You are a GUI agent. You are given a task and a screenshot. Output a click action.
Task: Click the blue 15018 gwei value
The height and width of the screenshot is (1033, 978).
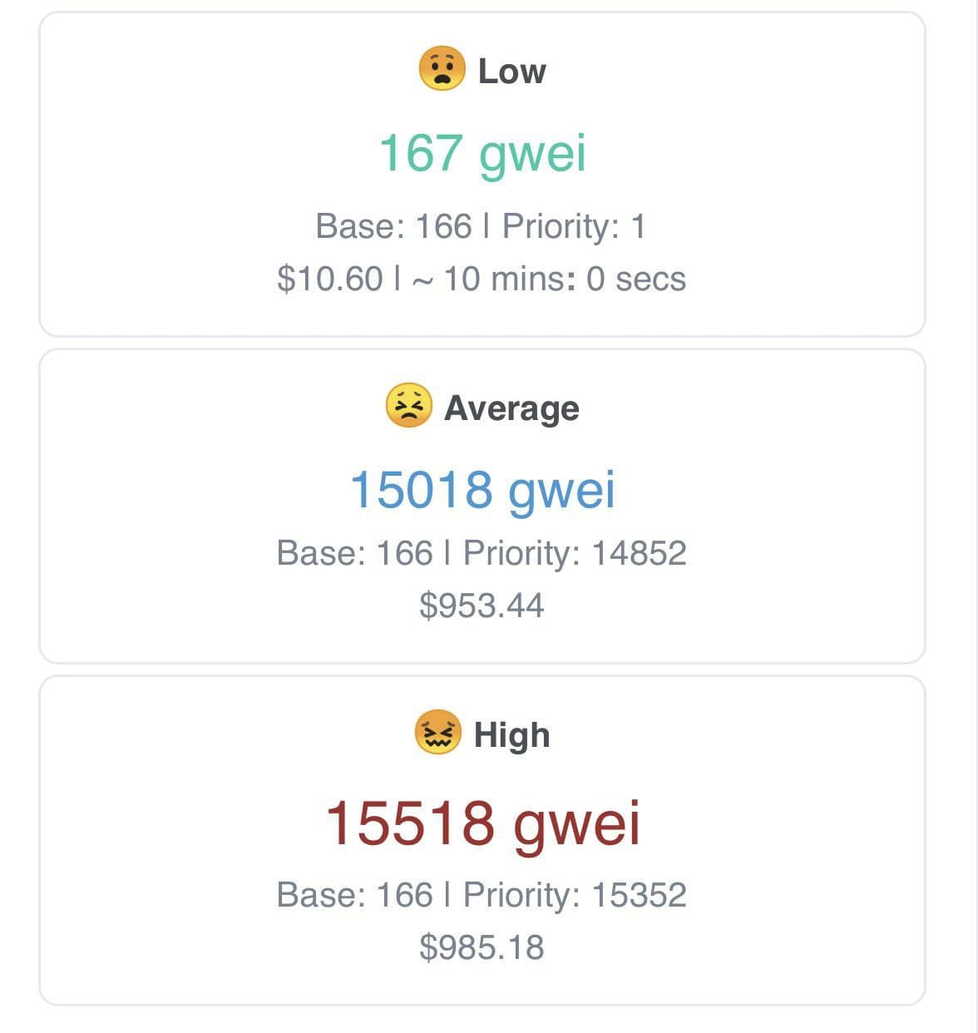coord(482,490)
